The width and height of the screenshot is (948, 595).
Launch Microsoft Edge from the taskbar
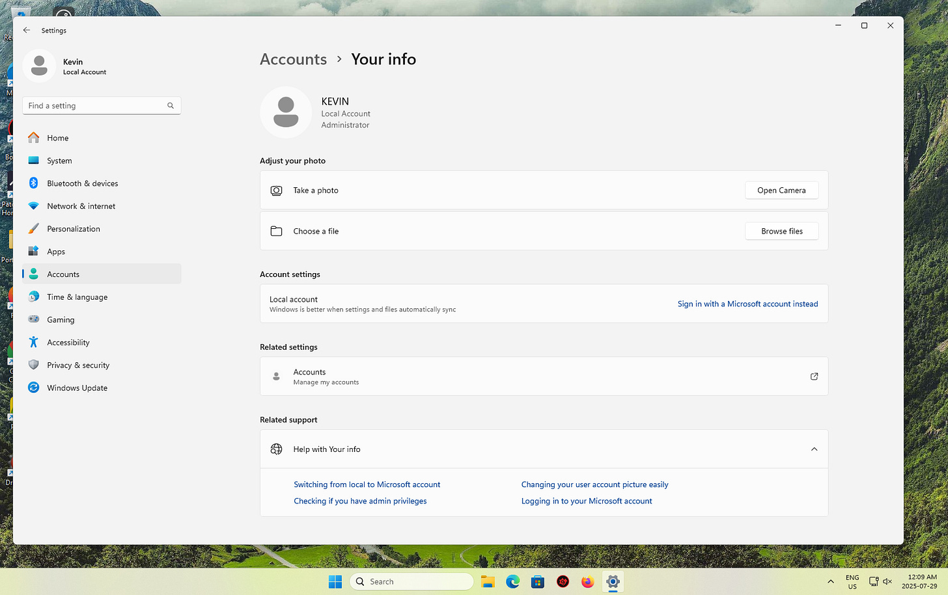coord(512,581)
